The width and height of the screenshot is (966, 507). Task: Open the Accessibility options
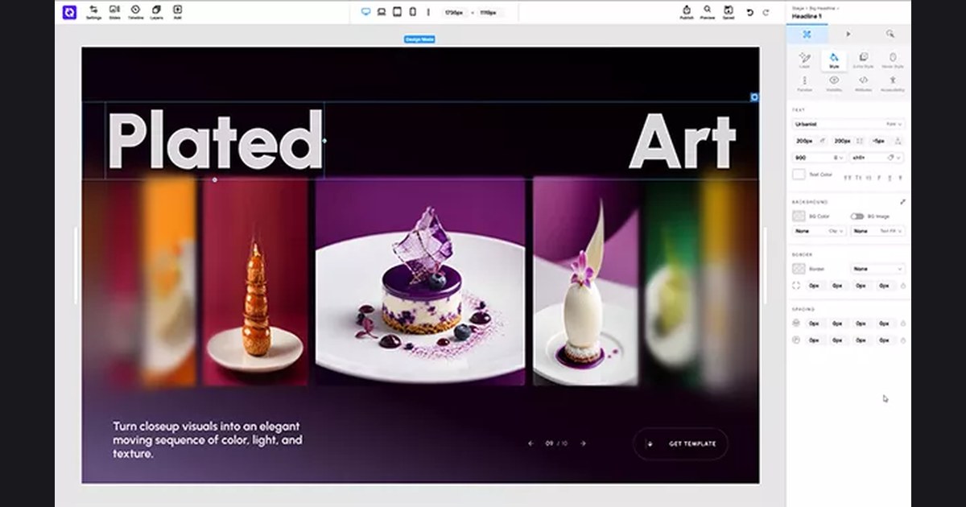(x=893, y=84)
